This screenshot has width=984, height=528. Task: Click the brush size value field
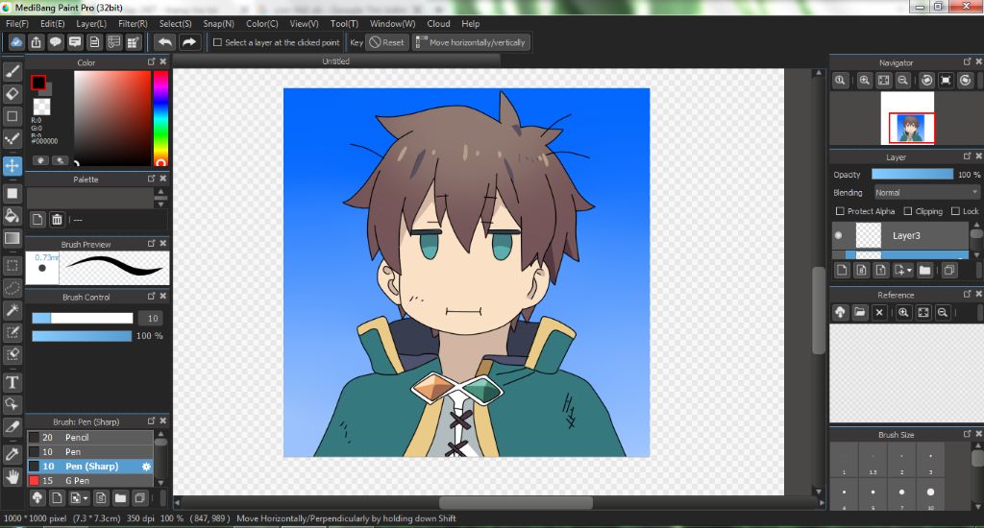[x=153, y=318]
